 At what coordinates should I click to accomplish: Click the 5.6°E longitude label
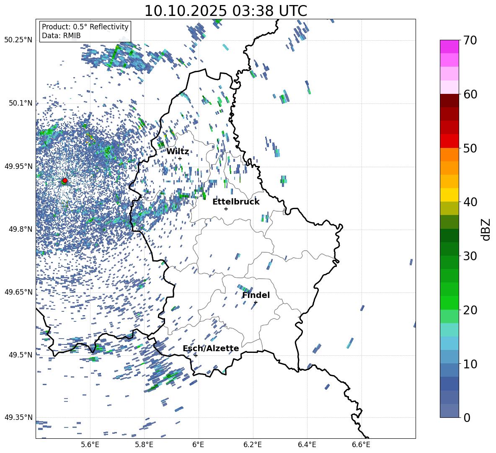coord(90,445)
